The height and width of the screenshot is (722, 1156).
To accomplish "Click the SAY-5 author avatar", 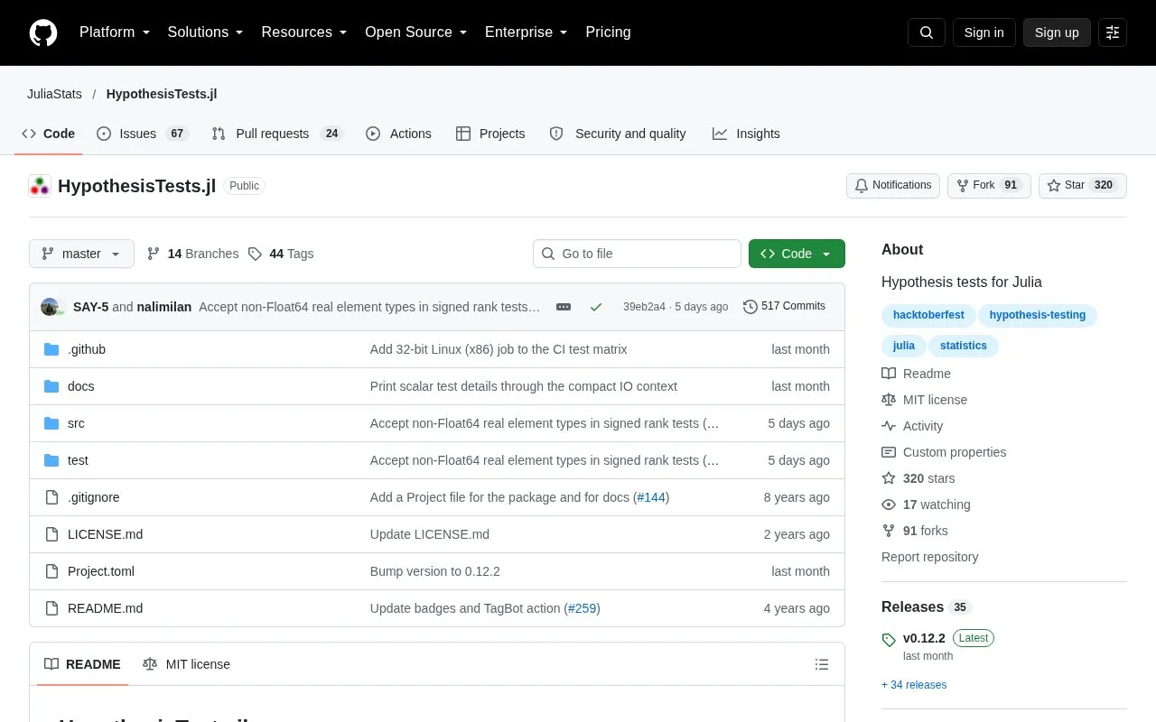I will pyautogui.click(x=50, y=307).
